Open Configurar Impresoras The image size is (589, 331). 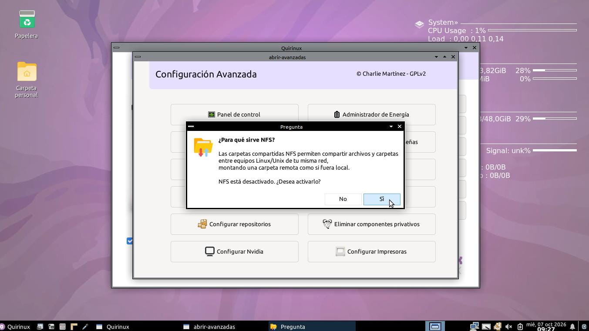[371, 251]
